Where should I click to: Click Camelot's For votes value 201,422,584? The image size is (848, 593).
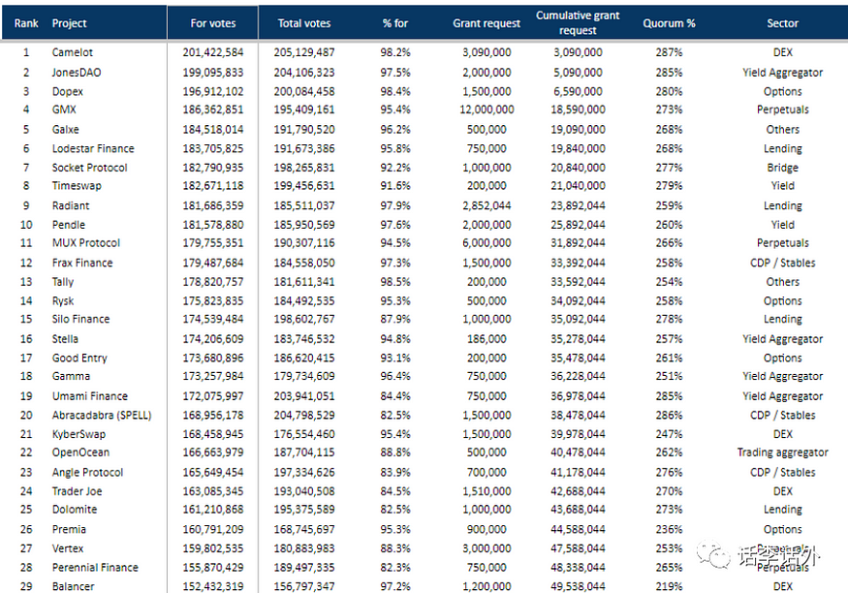tap(213, 52)
